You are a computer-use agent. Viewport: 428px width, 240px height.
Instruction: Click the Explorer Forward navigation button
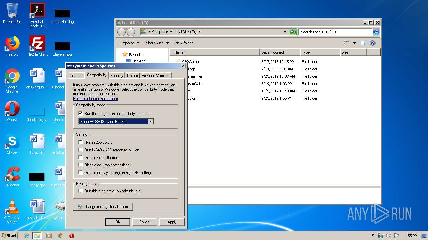tap(131, 32)
